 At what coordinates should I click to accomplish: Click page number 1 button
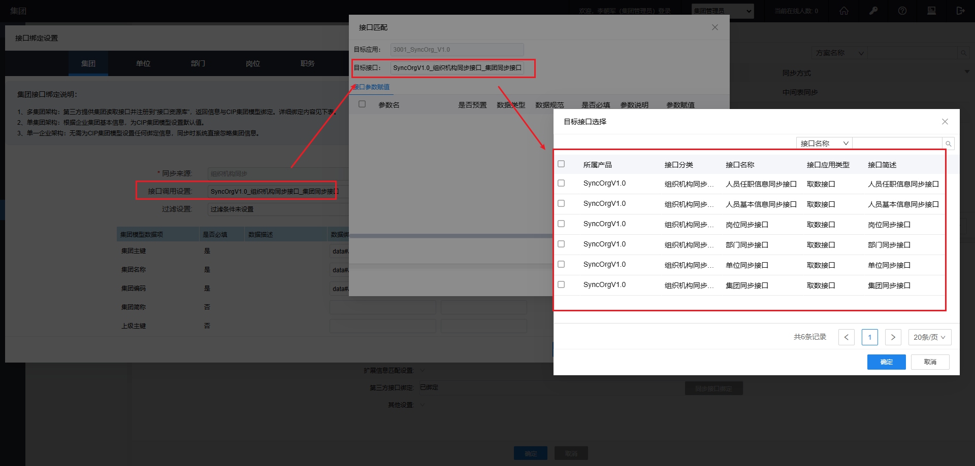click(870, 337)
